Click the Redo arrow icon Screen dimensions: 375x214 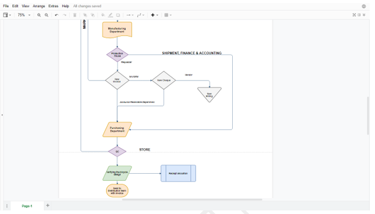point(65,15)
